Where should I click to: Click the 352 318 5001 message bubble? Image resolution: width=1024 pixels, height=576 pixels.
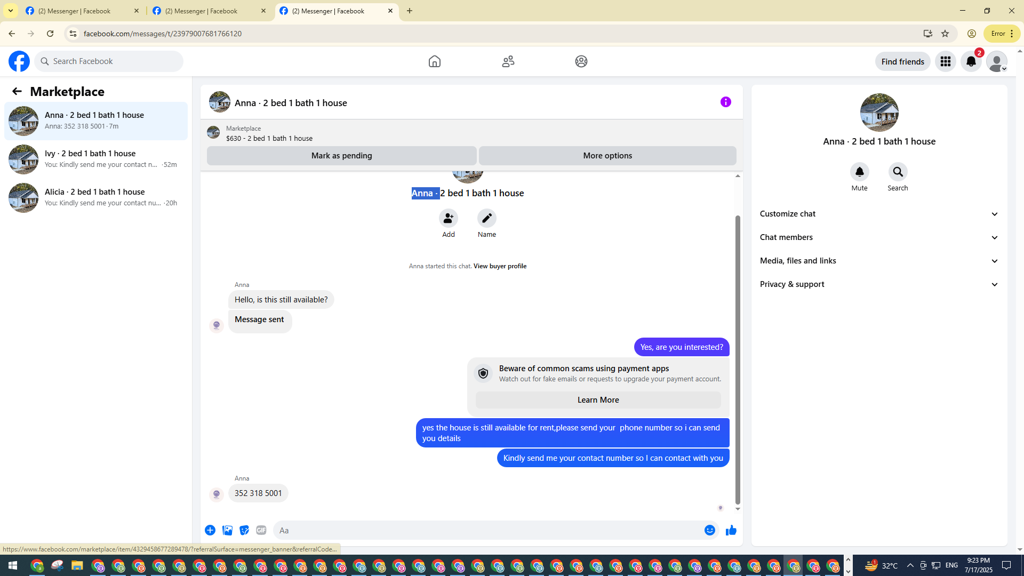click(x=258, y=493)
